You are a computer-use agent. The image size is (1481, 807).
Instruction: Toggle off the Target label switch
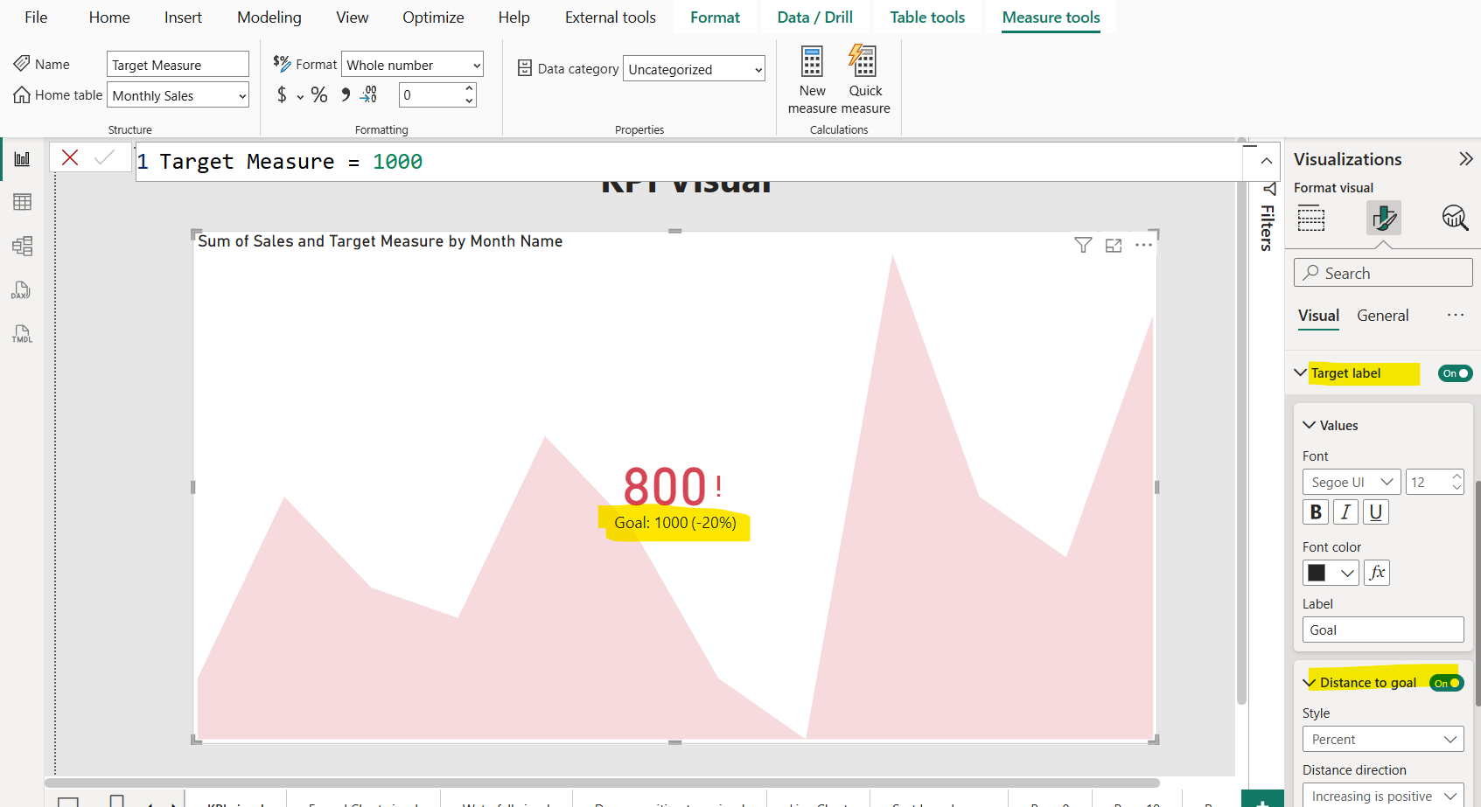tap(1455, 373)
